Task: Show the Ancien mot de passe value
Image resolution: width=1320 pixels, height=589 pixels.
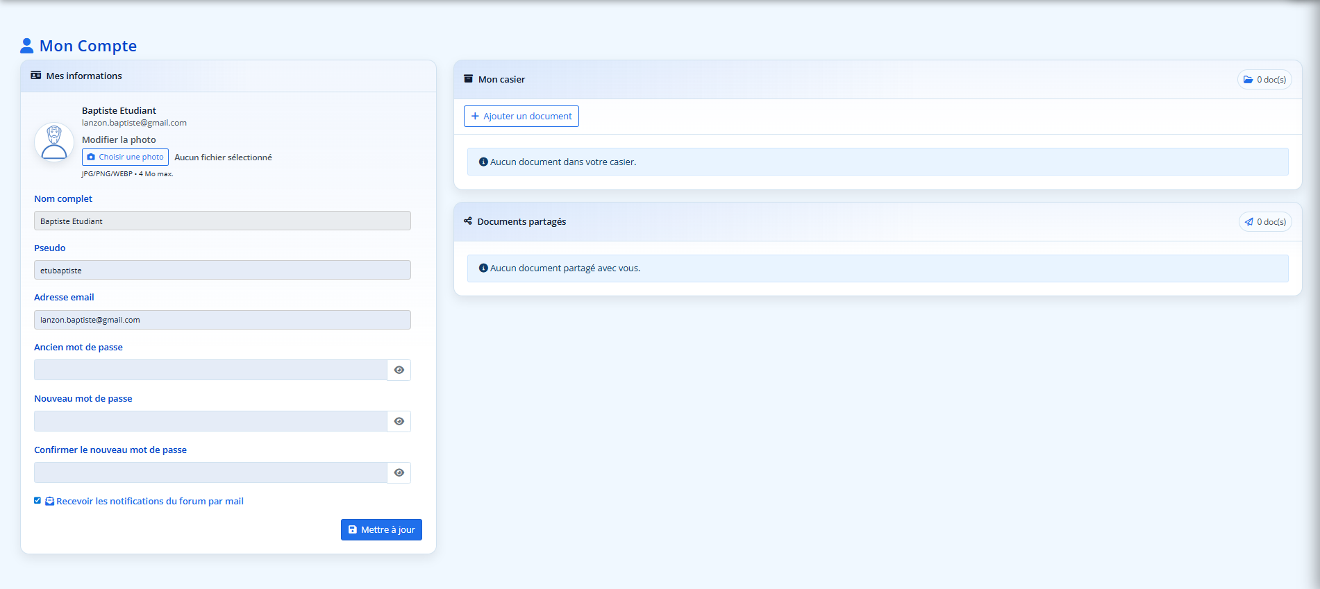Action: tap(399, 370)
